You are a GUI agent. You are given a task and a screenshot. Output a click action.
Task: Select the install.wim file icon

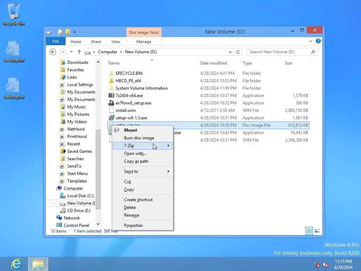click(111, 110)
